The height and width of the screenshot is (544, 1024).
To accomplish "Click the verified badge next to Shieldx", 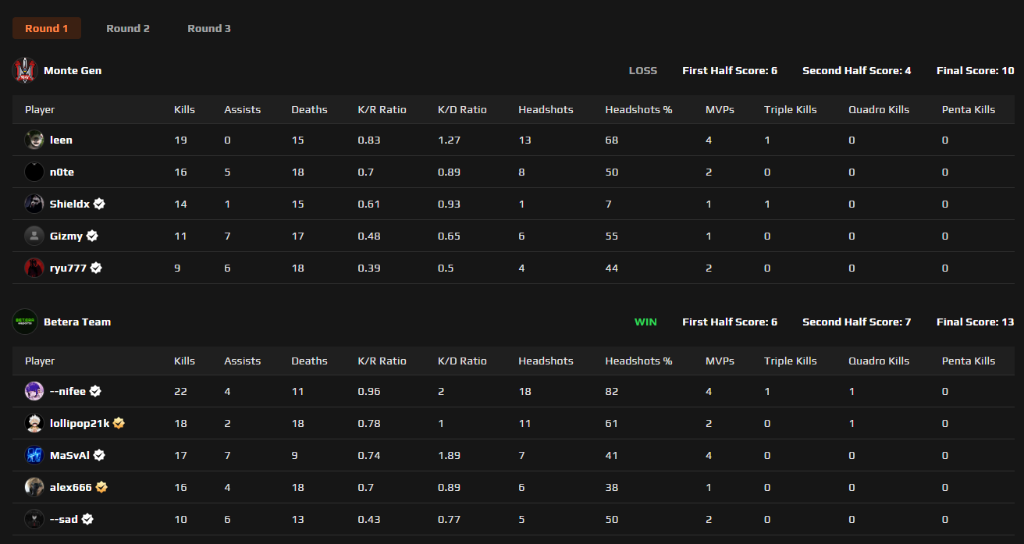I will [x=99, y=204].
